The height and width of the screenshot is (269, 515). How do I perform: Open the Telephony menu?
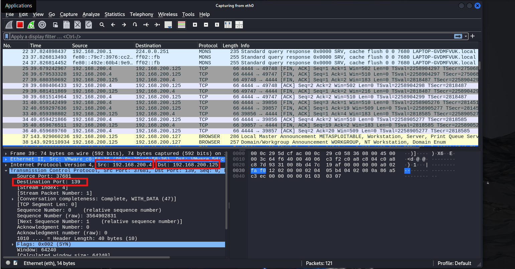point(141,14)
